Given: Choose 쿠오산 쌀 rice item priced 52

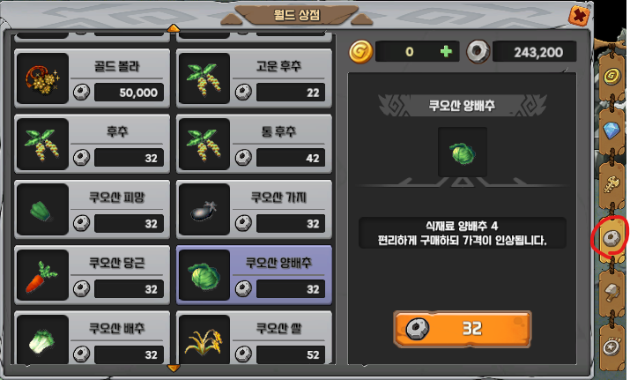Looking at the screenshot, I should coord(254,338).
